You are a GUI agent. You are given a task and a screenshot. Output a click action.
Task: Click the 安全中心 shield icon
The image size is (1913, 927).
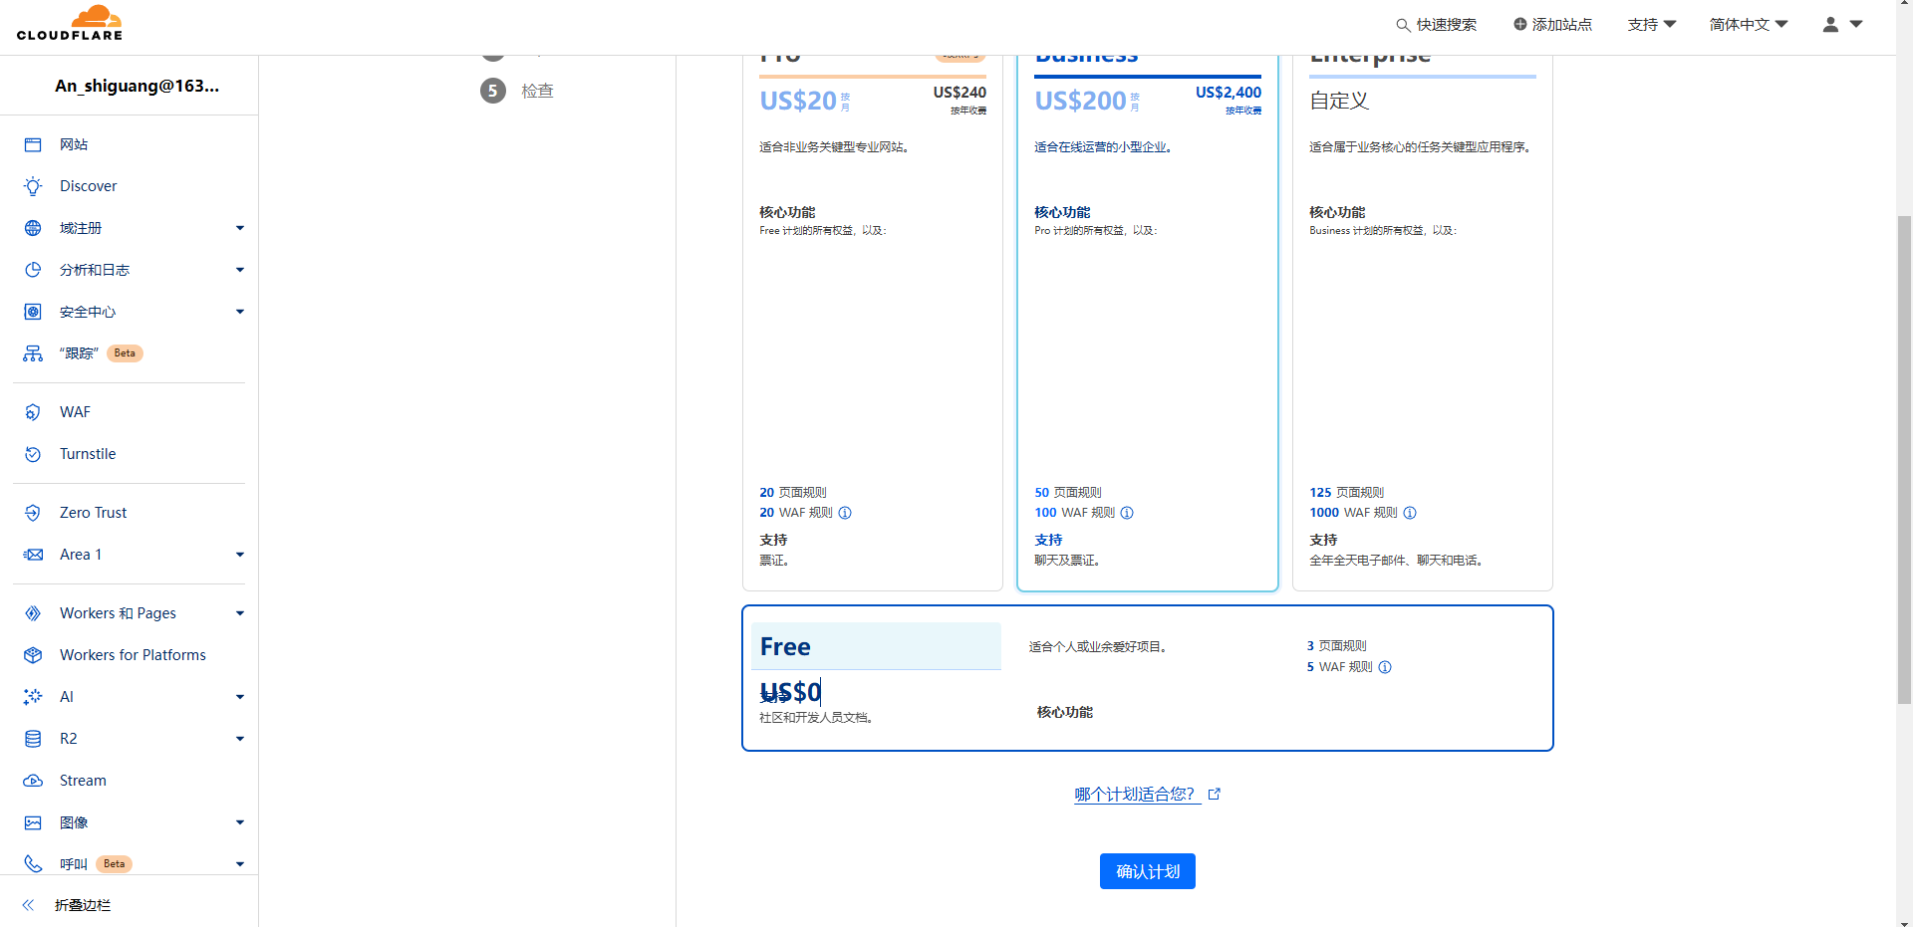coord(33,312)
